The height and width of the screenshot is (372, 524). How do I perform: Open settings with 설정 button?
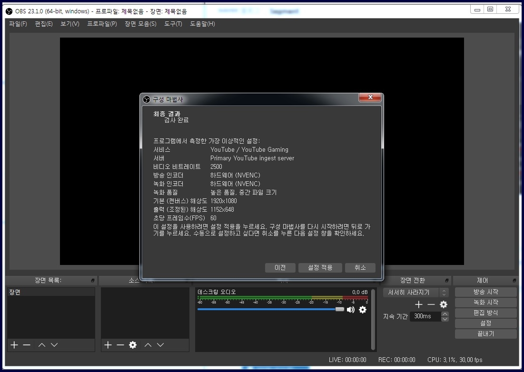(485, 323)
